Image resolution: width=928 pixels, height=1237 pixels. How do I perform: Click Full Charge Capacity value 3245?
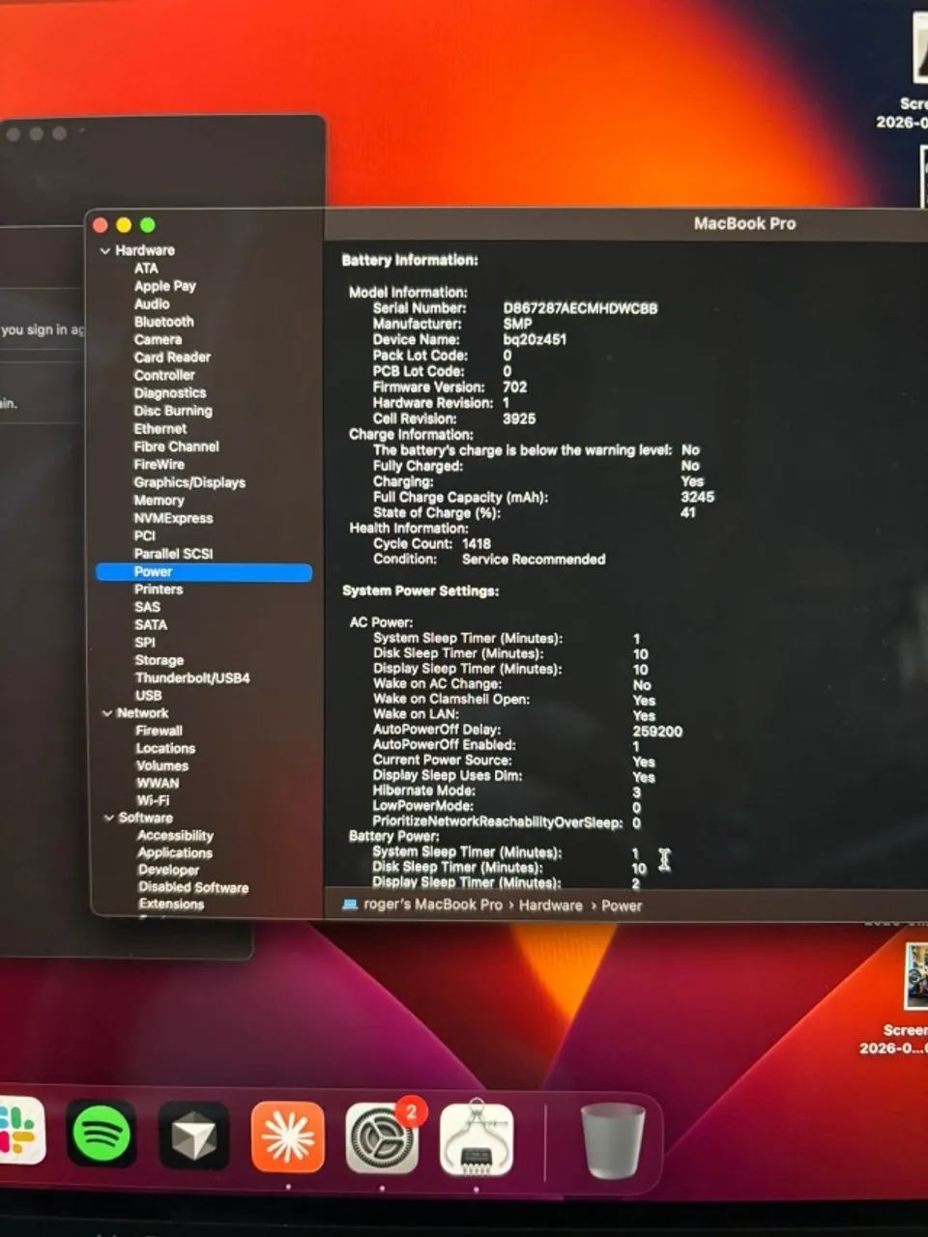[697, 497]
